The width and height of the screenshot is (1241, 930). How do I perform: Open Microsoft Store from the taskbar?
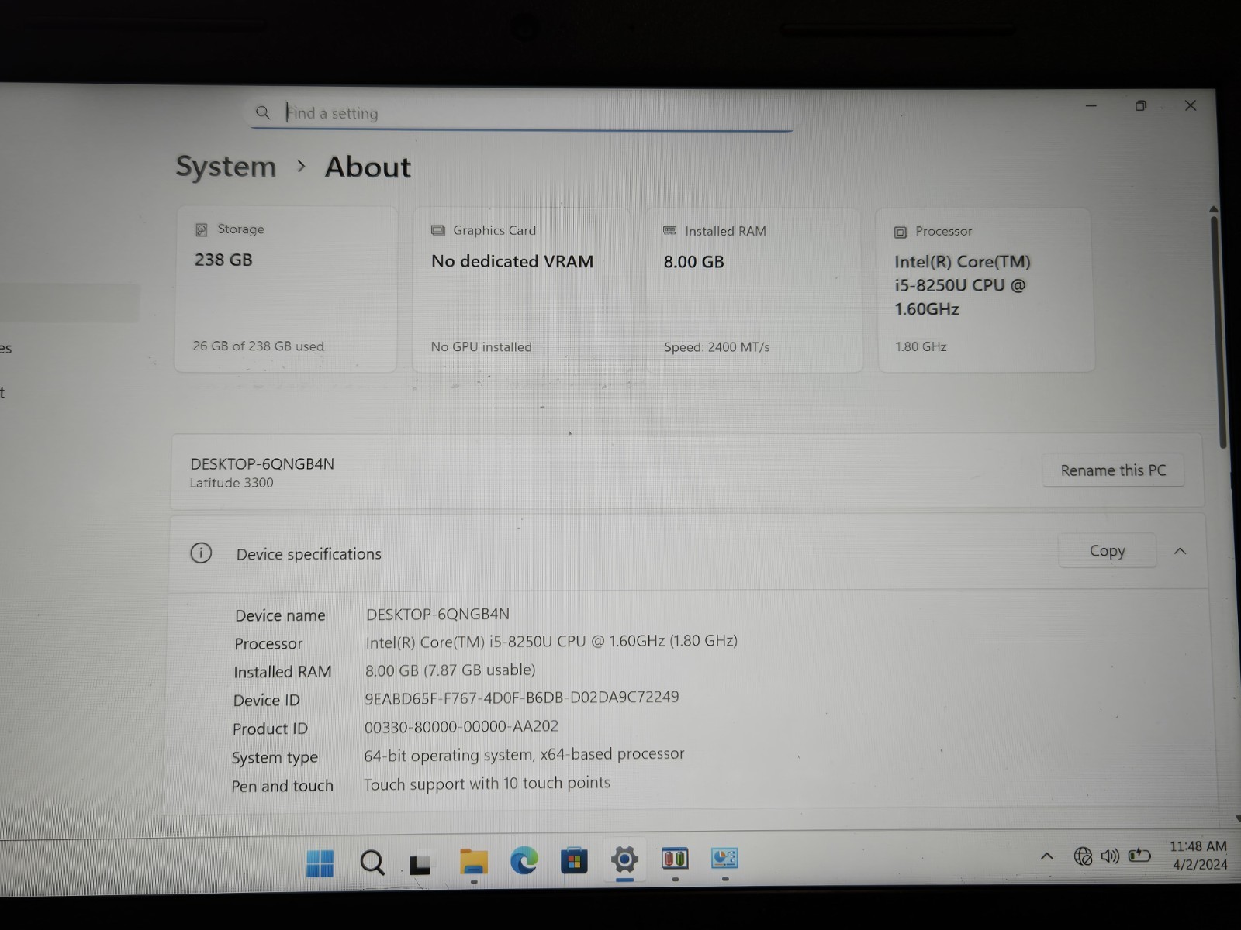pyautogui.click(x=575, y=860)
